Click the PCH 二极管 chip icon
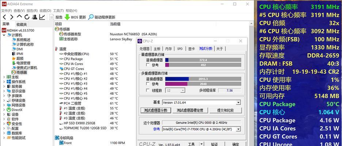 tap(61, 103)
